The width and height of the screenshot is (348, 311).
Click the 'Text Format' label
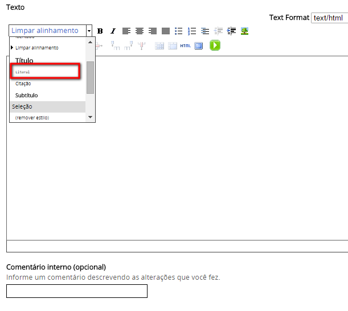[289, 18]
